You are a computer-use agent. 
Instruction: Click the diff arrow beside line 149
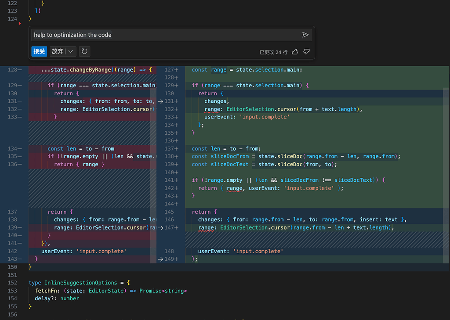[160, 259]
